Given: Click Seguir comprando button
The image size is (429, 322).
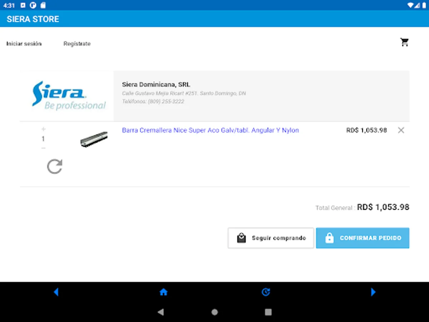Looking at the screenshot, I should (271, 238).
